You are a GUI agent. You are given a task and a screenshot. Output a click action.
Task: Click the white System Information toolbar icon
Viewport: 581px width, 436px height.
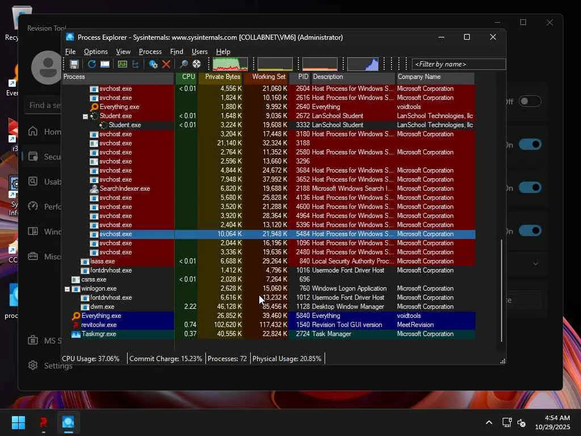[105, 64]
